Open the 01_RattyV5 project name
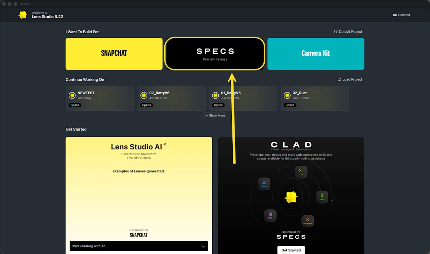This screenshot has height=254, width=430. coord(231,93)
